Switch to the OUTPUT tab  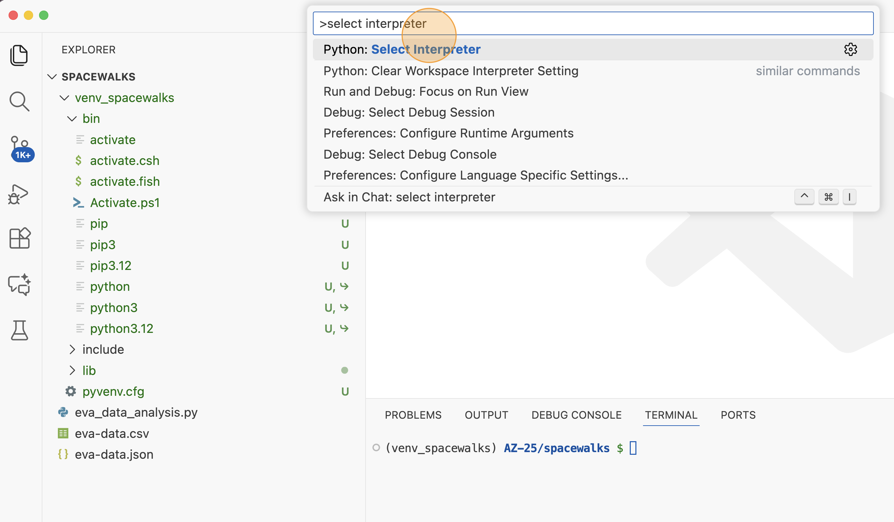[486, 415]
